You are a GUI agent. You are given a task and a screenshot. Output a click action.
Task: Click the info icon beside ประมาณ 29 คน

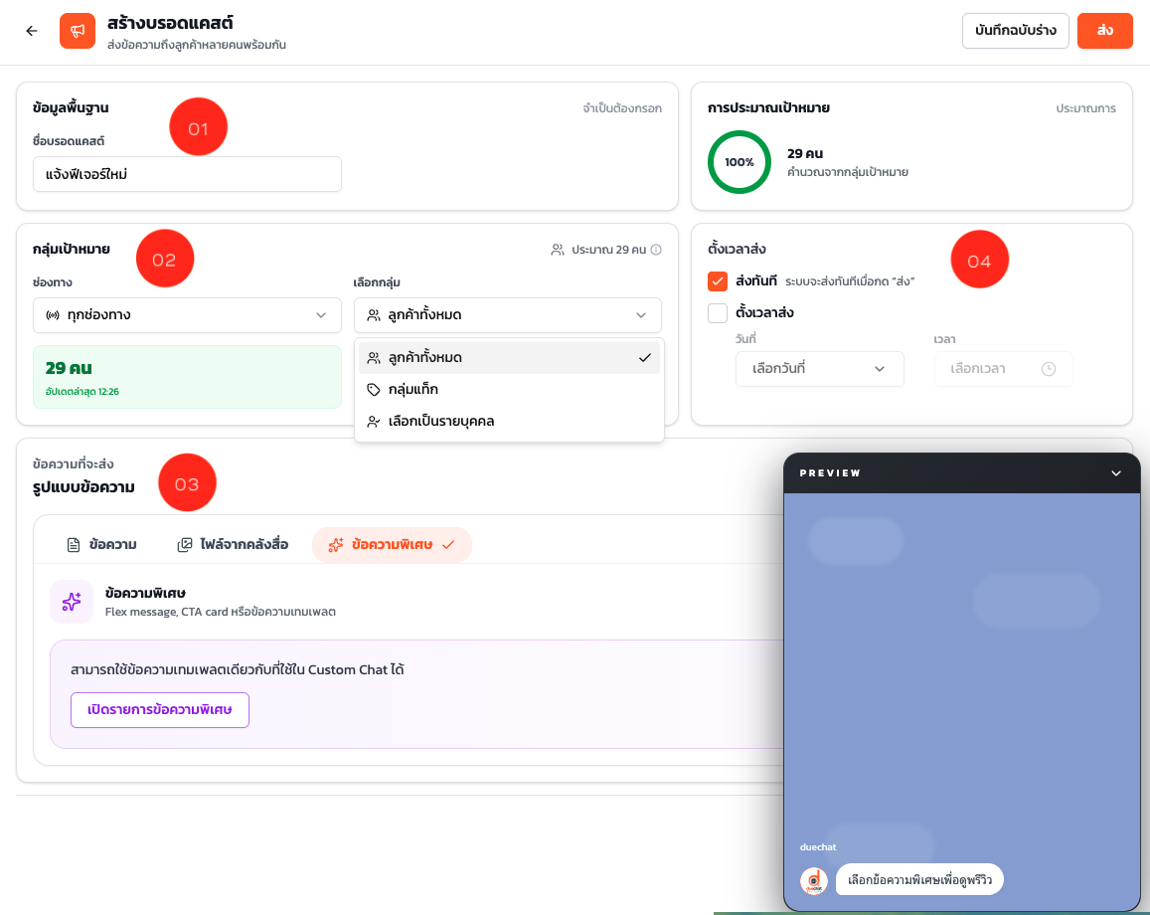click(x=656, y=250)
